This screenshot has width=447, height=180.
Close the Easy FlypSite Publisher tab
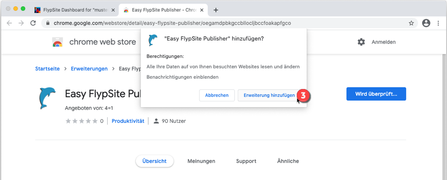pyautogui.click(x=202, y=10)
